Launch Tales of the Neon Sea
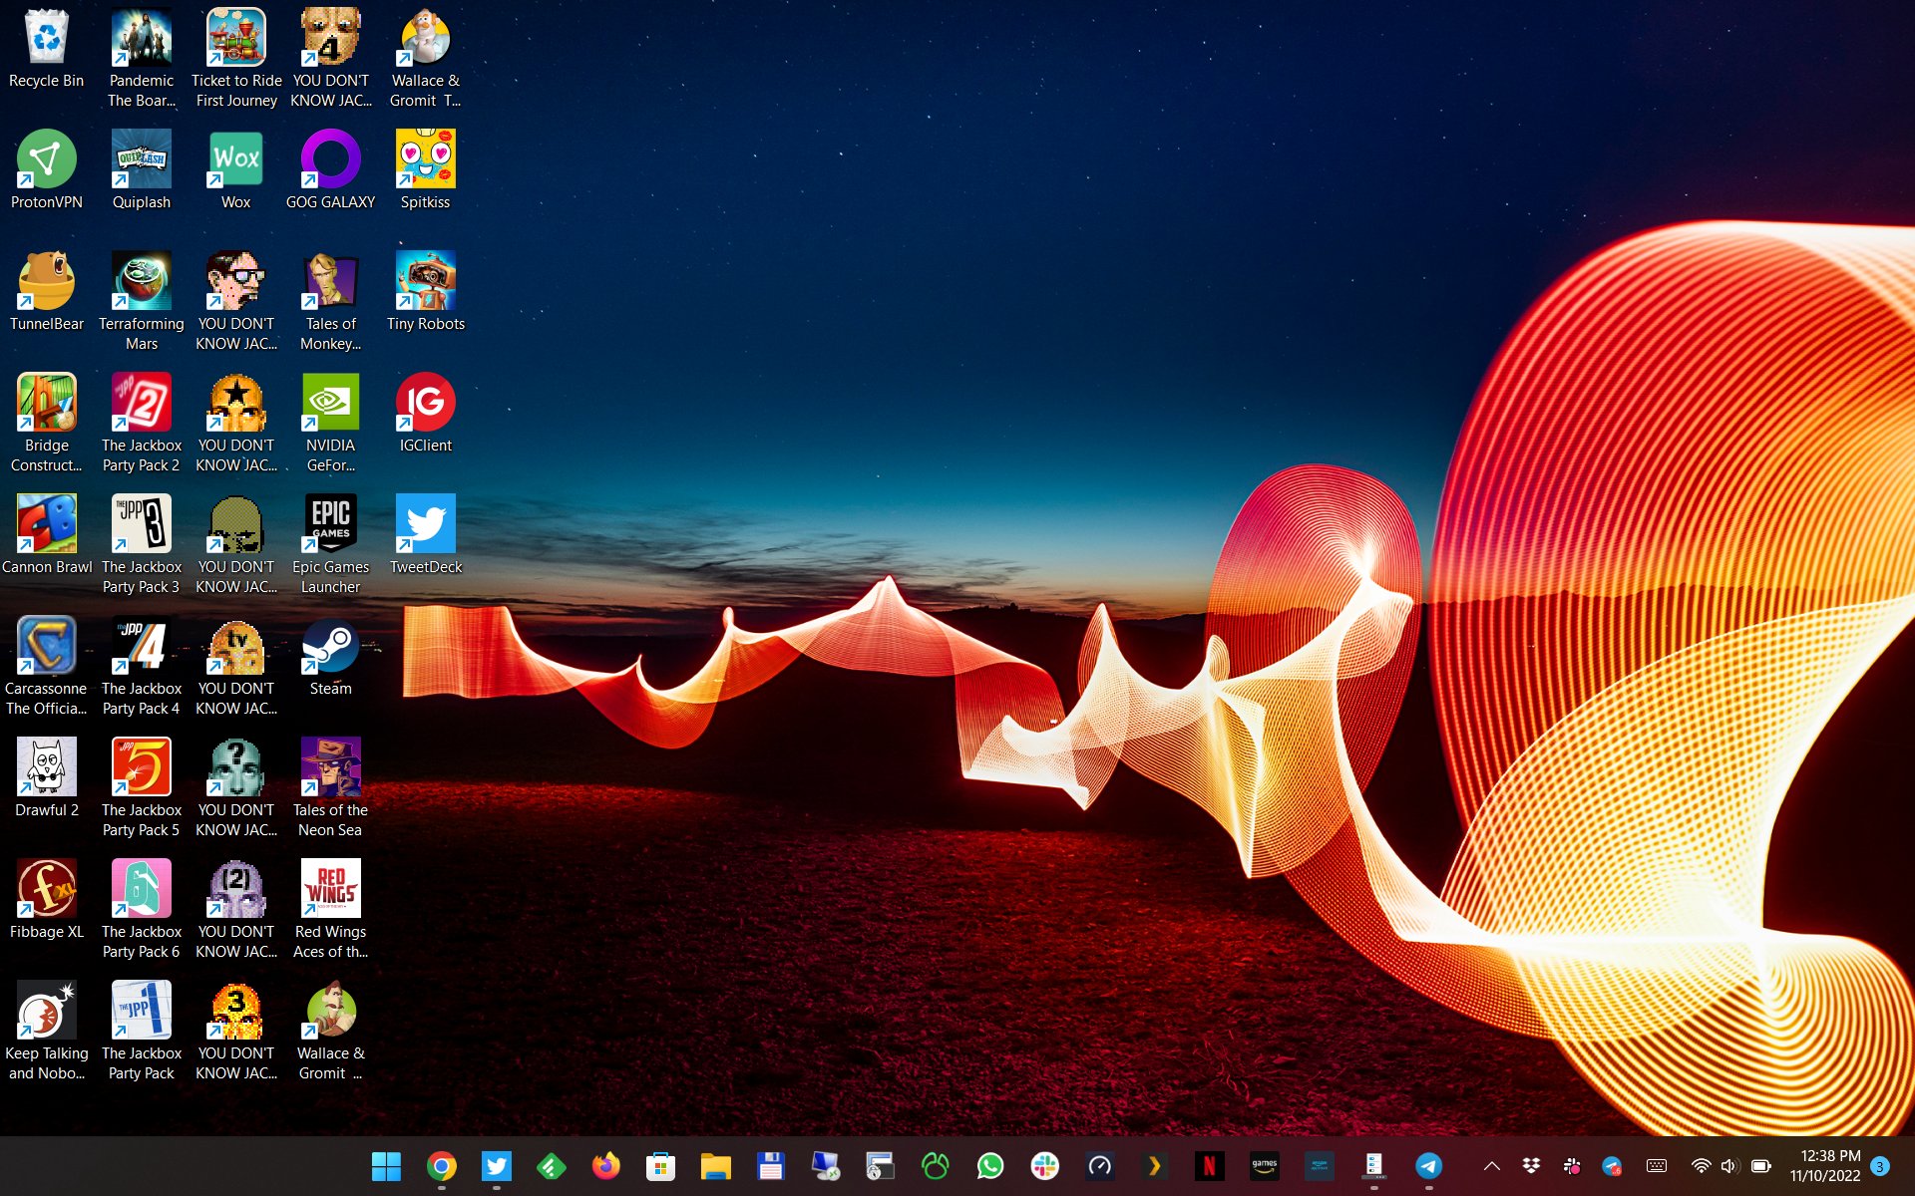Viewport: 1915px width, 1196px height. coord(330,767)
